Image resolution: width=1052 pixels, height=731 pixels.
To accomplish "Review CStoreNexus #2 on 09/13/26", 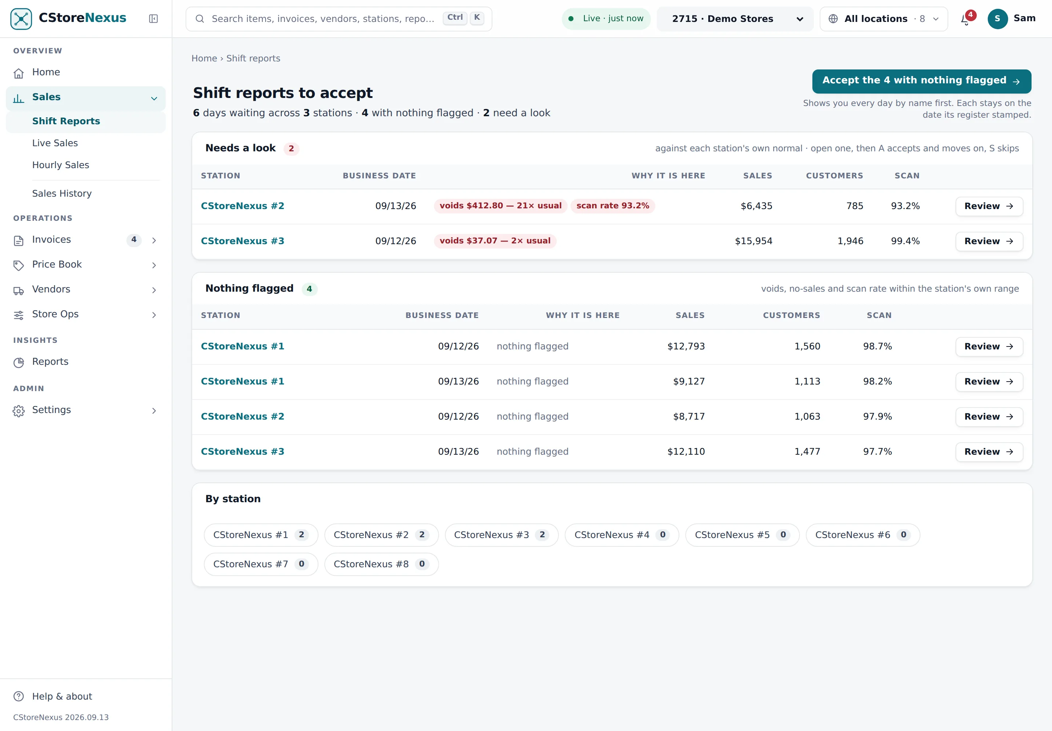I will point(989,206).
